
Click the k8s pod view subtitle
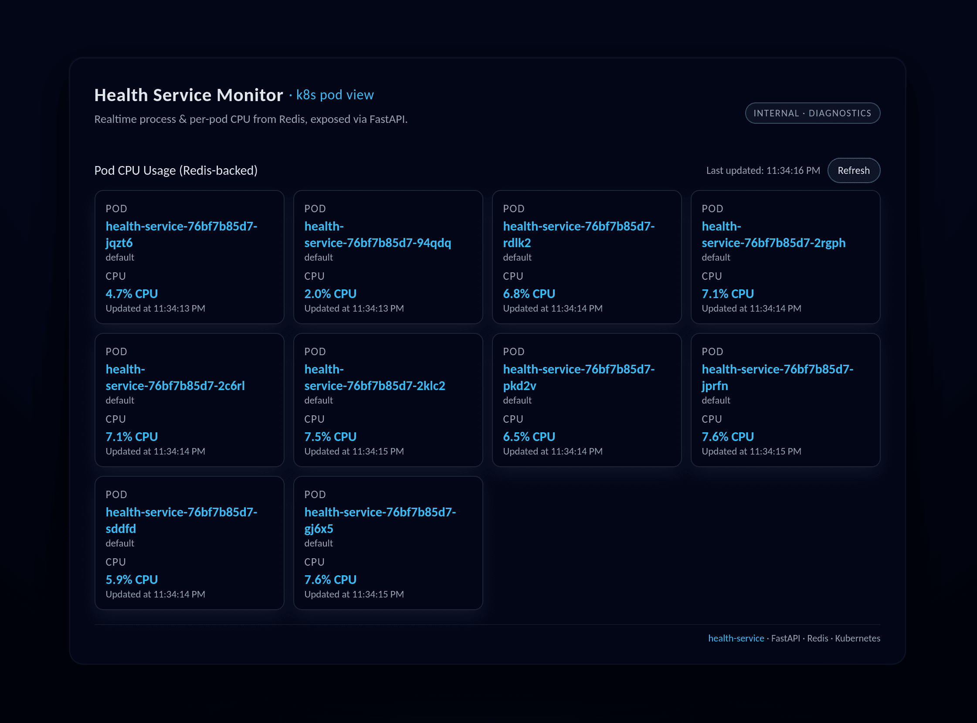[335, 95]
